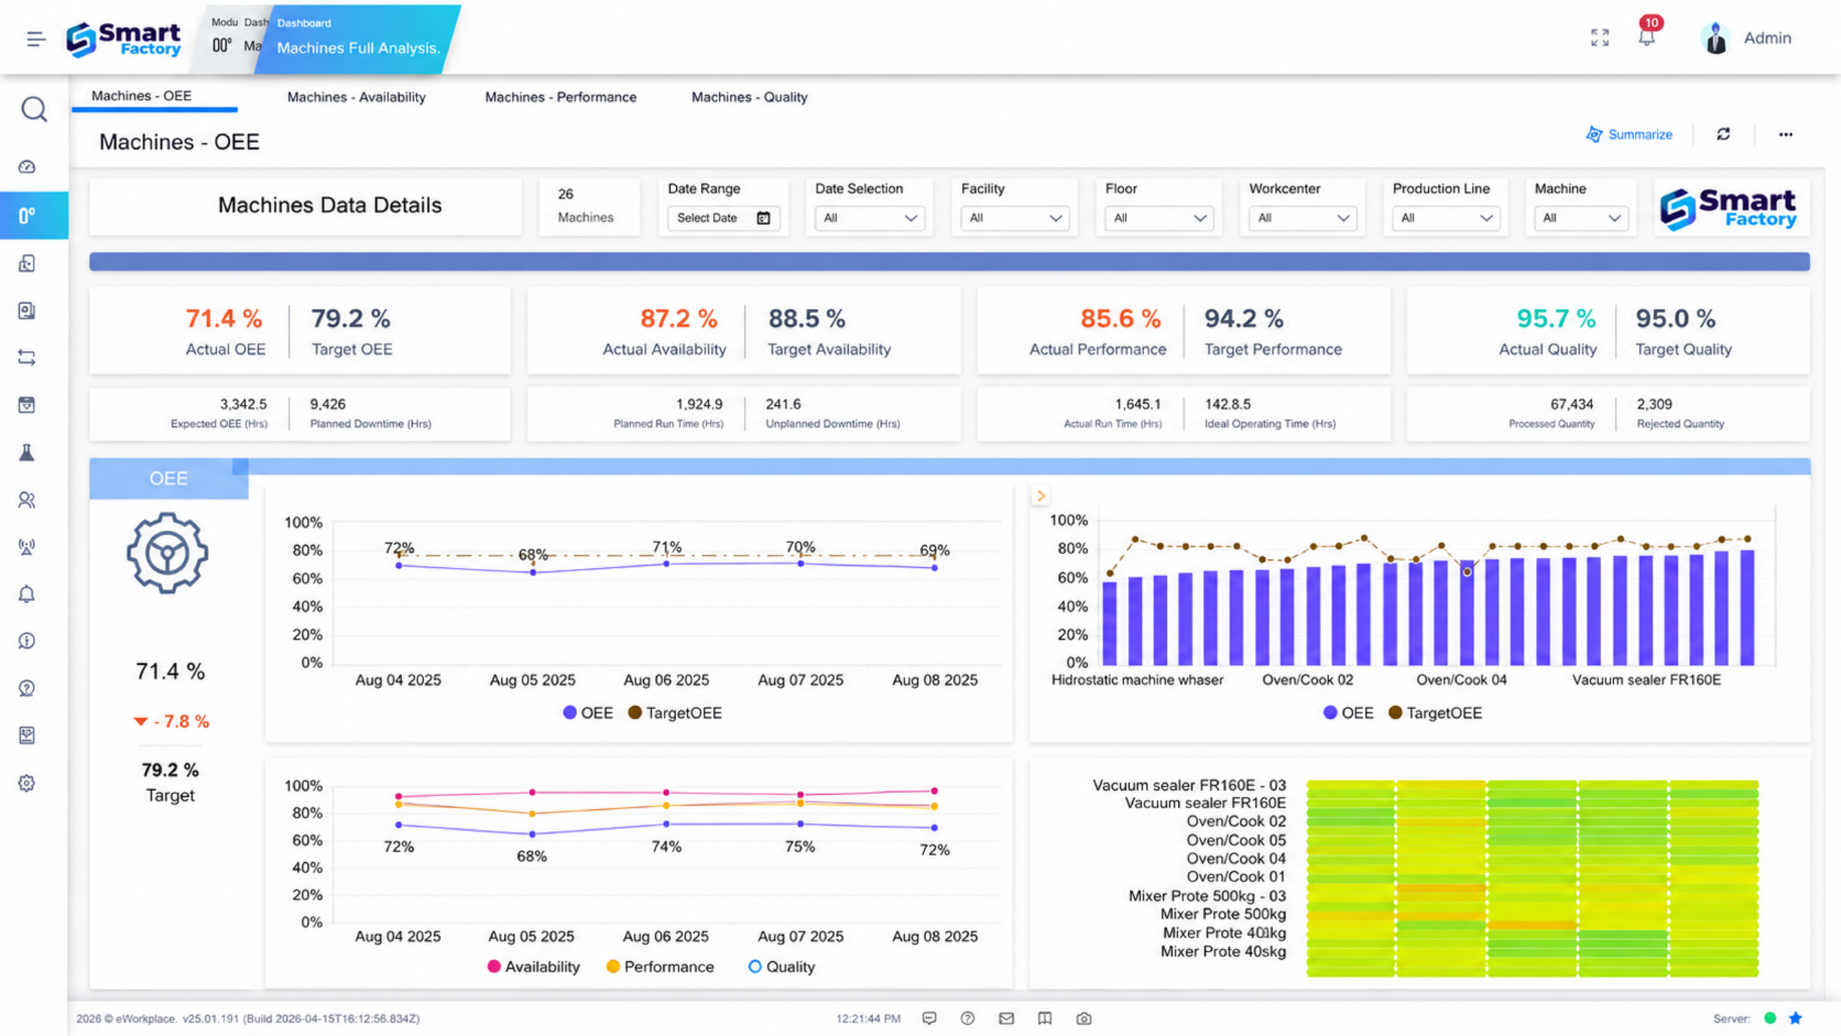Open the Date Selection dropdown
Screen dimensions: 1841x1036
869,218
